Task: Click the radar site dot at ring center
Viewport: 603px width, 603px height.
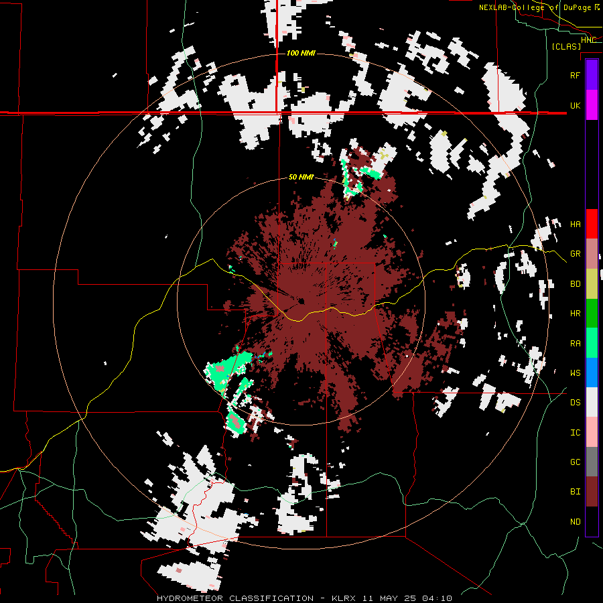Action: [301, 301]
